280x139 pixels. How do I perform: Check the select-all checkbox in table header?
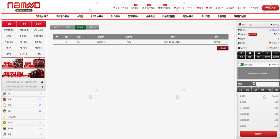pyautogui.click(x=57, y=36)
